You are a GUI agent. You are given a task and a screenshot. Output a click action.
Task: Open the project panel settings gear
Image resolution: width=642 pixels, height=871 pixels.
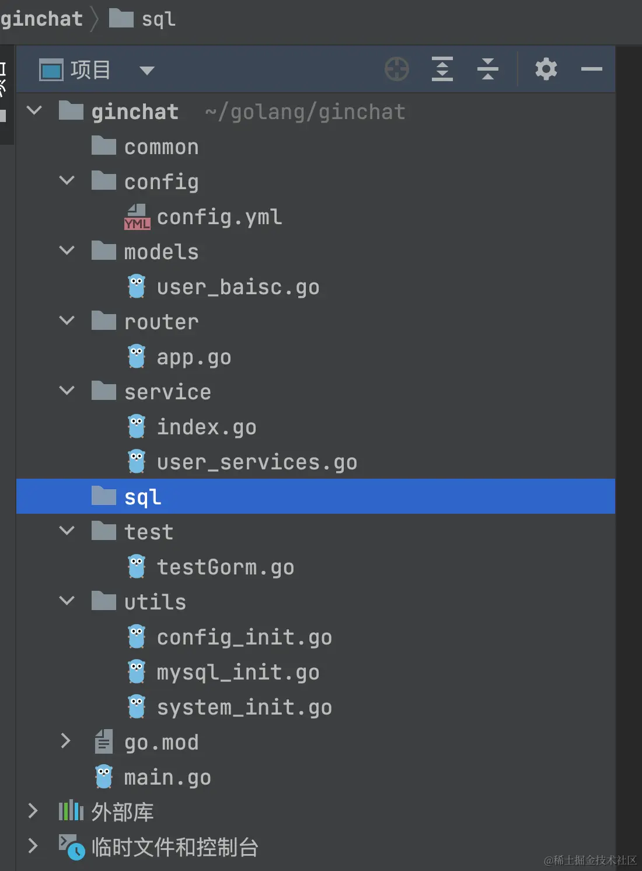coord(546,69)
